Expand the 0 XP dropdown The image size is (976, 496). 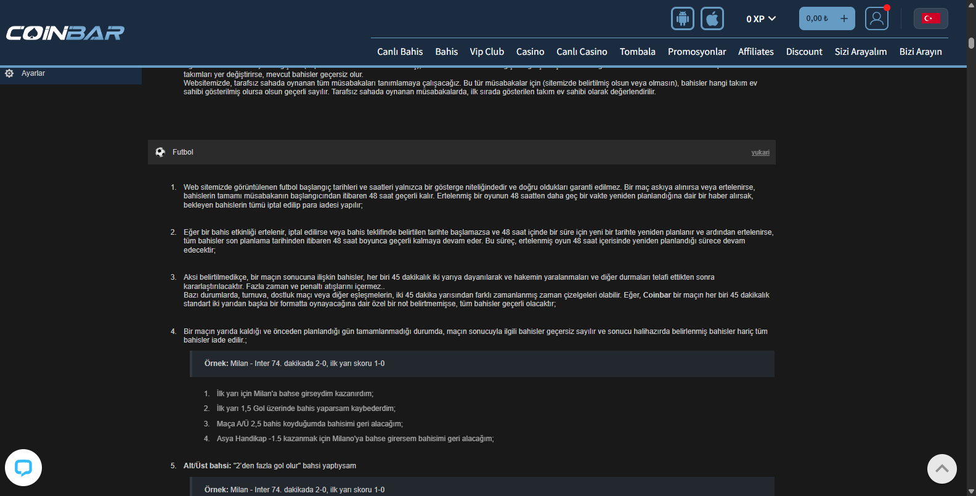tap(761, 19)
